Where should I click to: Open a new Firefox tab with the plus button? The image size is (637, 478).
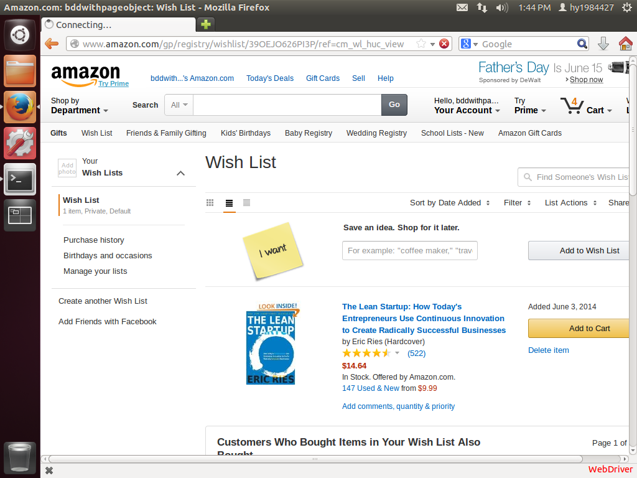(206, 24)
